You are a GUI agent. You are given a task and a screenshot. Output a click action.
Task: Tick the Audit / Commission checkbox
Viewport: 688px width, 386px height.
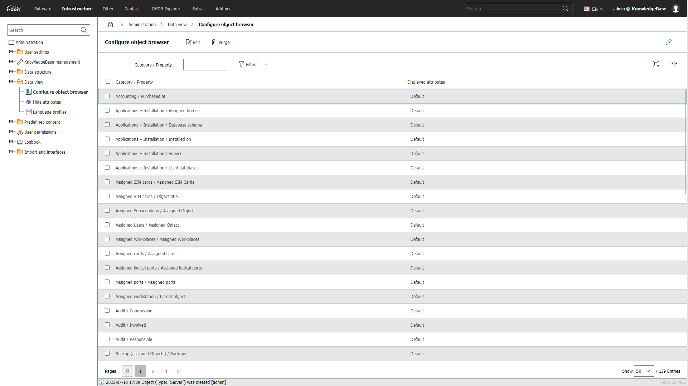[x=107, y=311]
